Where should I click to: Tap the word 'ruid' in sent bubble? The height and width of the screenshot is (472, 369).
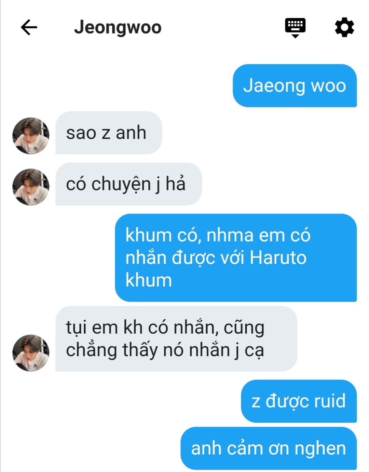[x=329, y=401]
